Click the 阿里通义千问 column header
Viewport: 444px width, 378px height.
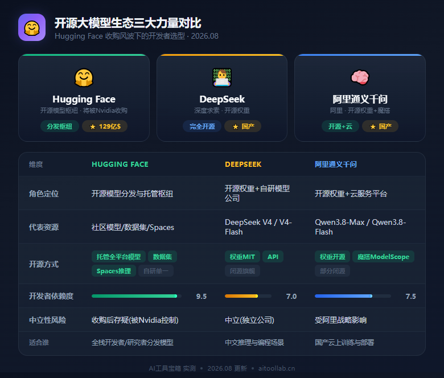[x=336, y=164]
